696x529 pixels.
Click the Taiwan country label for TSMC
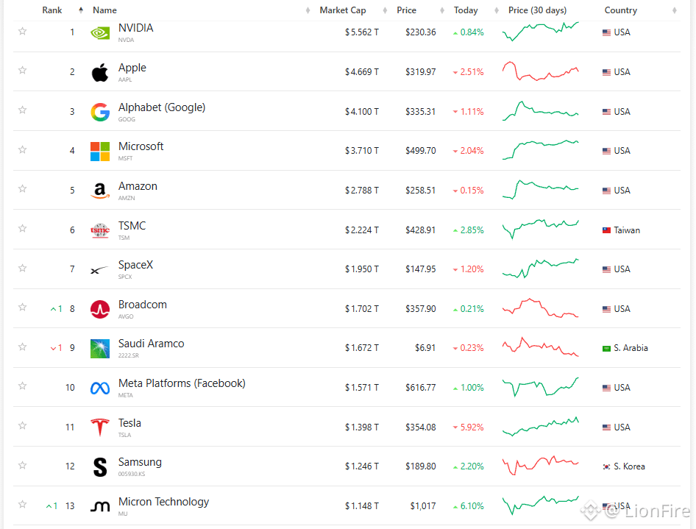627,230
